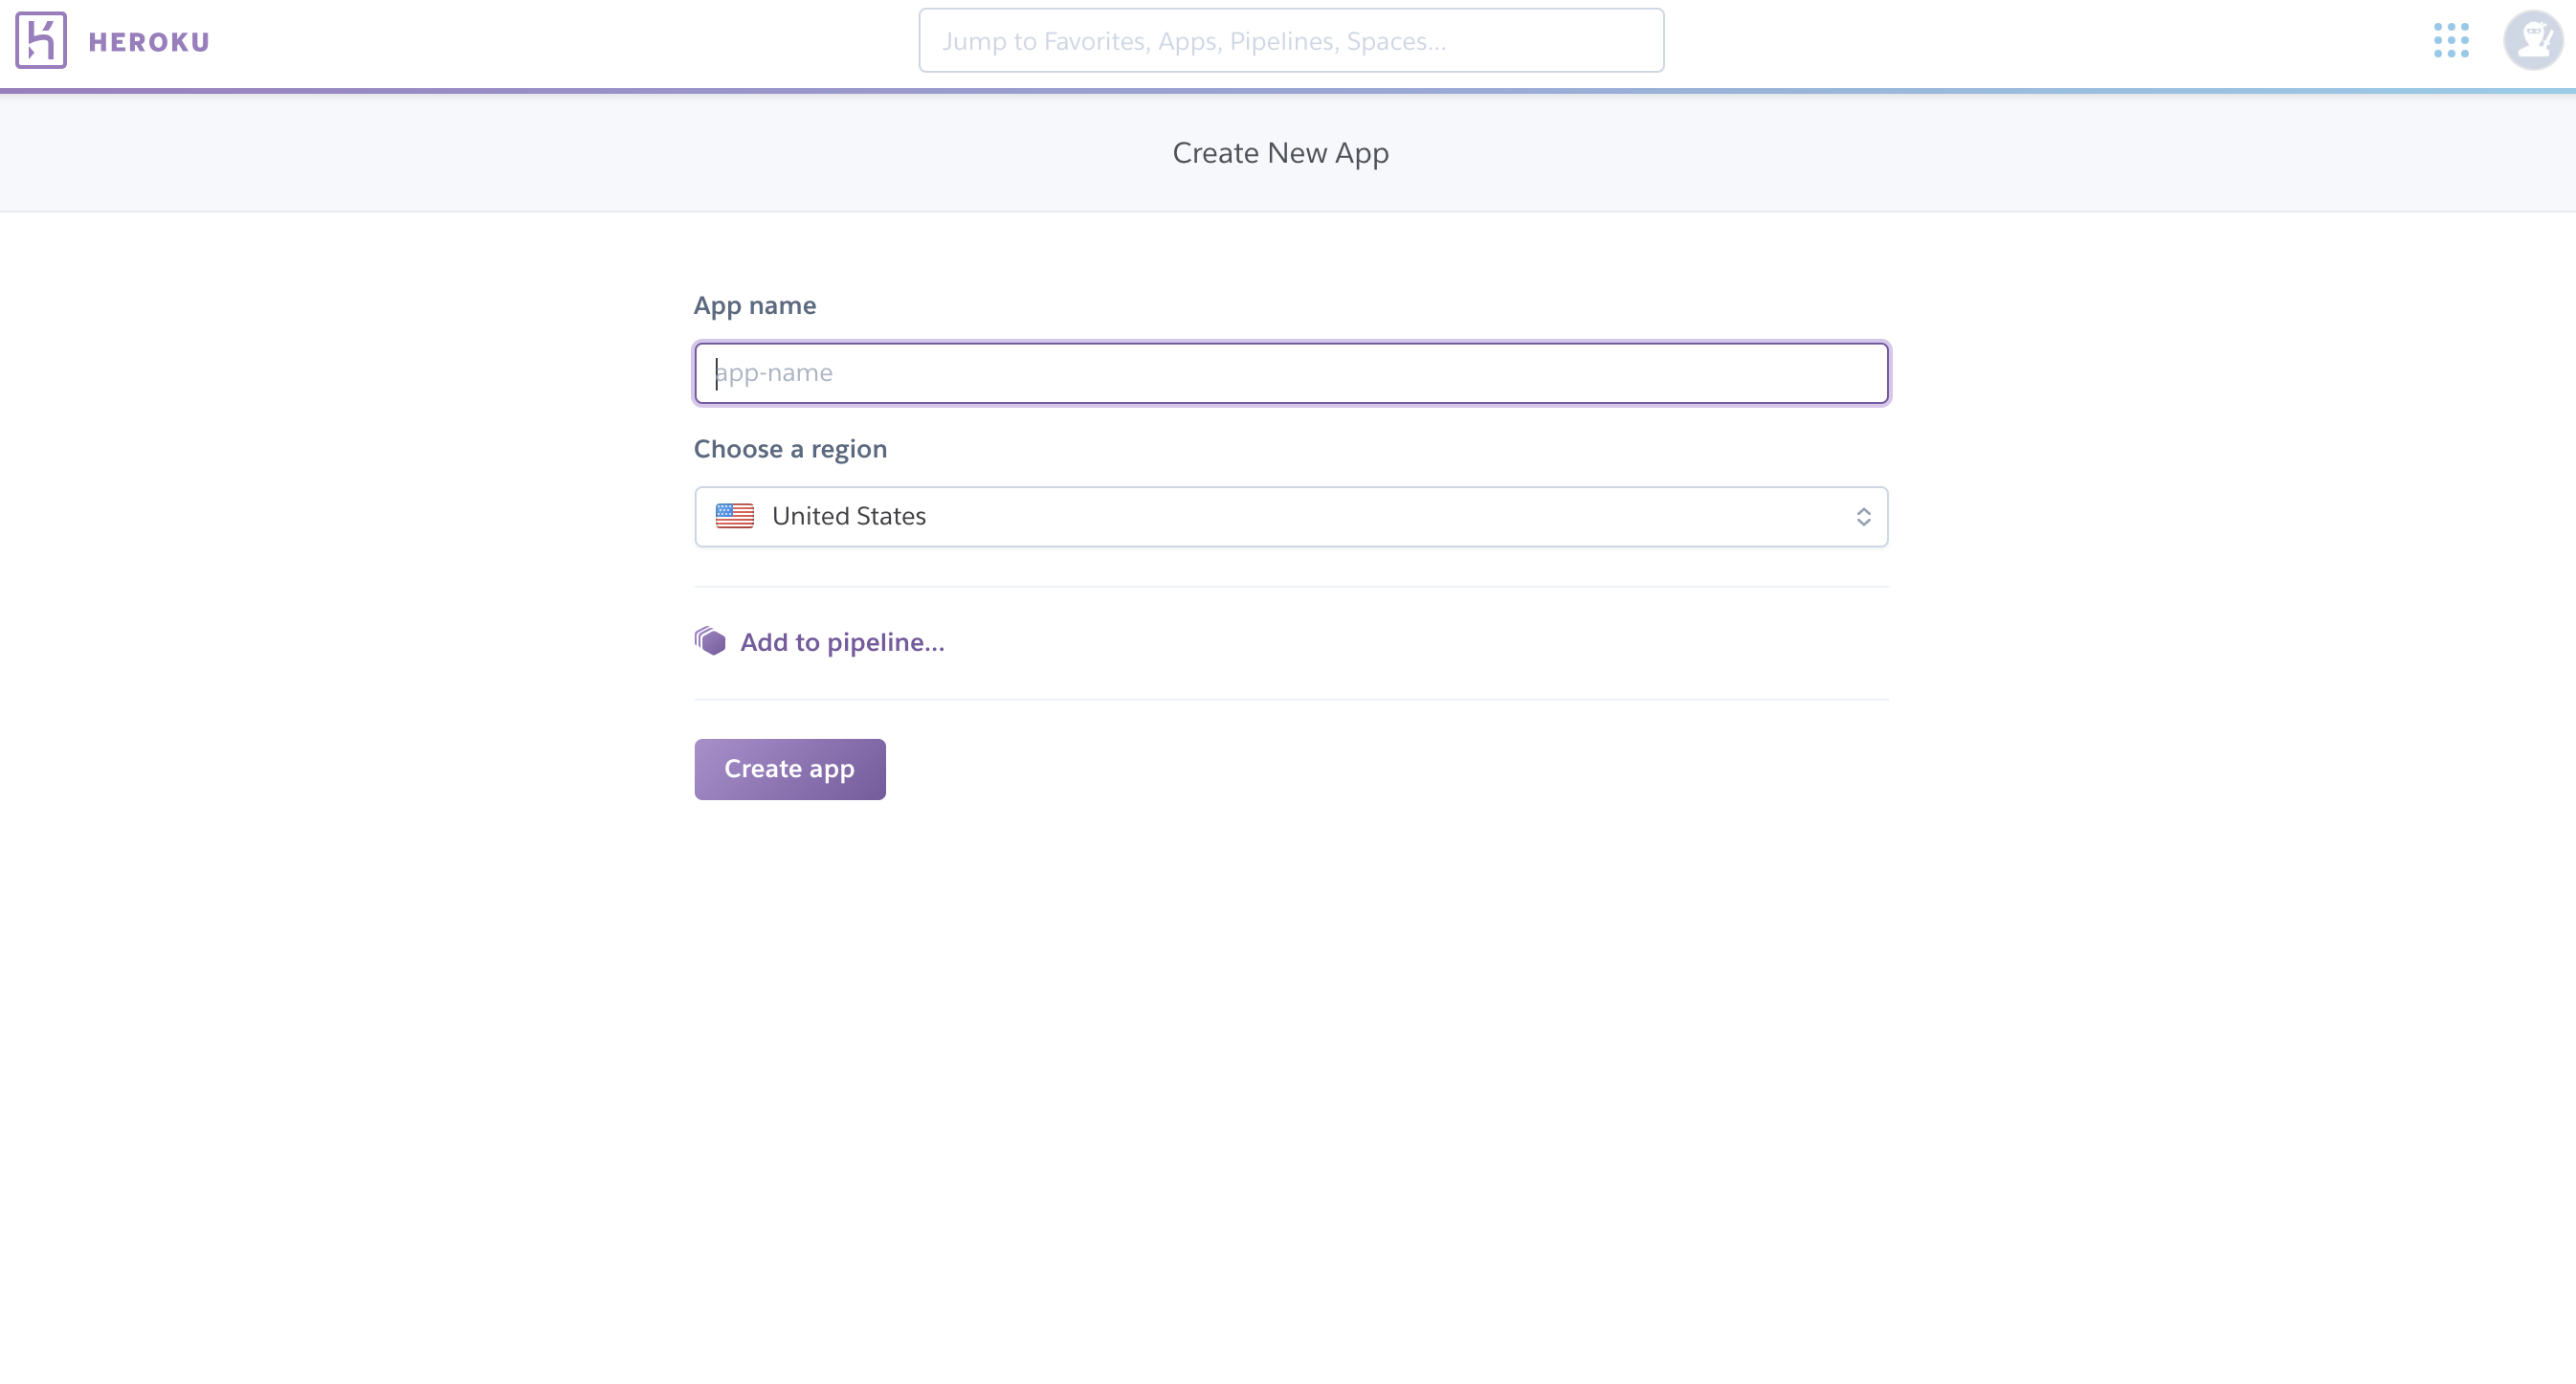Click the region selector up-down chevron arrows

[1863, 517]
